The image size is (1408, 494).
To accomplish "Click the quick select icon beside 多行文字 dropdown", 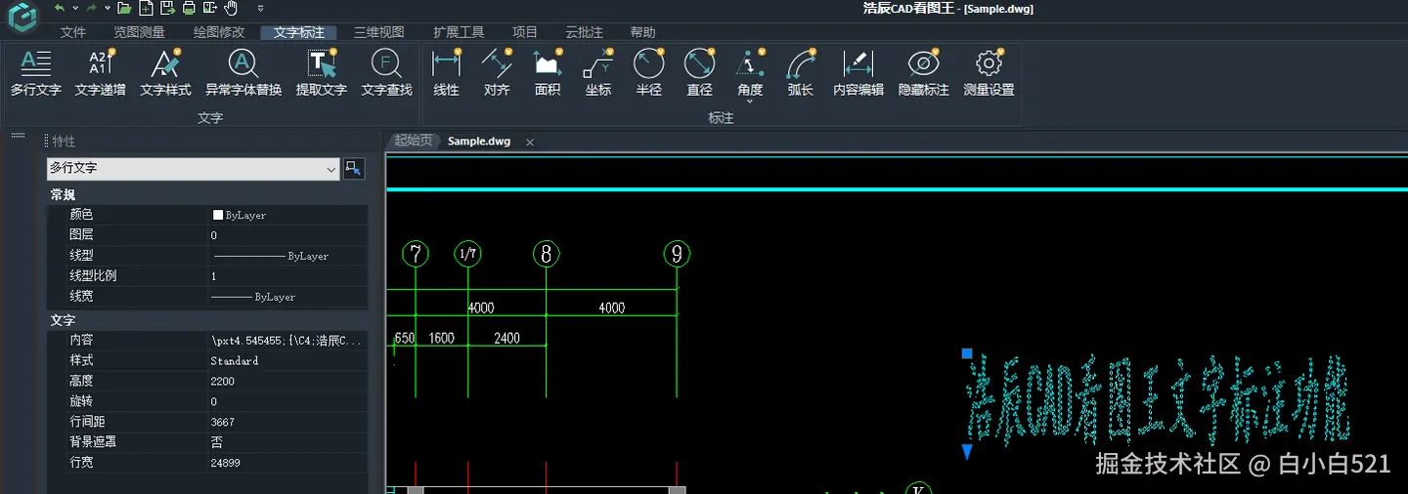I will pyautogui.click(x=354, y=168).
